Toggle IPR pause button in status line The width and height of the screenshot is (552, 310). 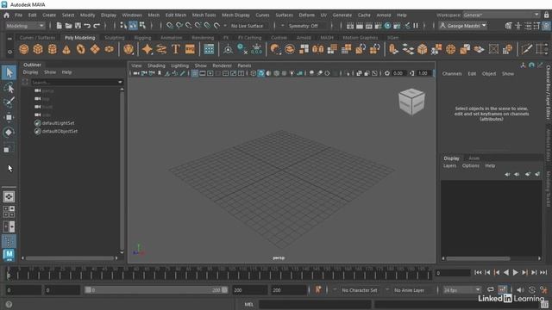pyautogui.click(x=416, y=26)
